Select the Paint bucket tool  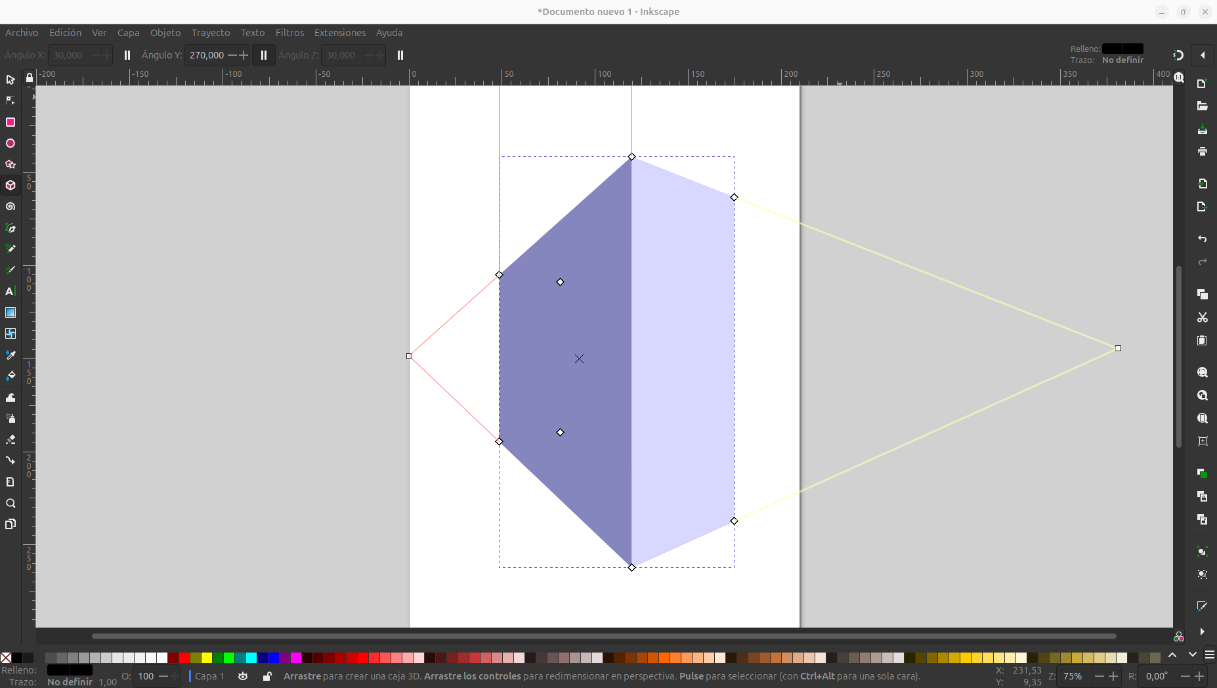(x=11, y=376)
